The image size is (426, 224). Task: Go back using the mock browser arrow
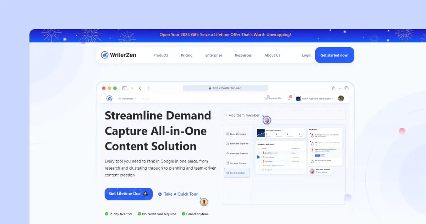coord(140,88)
